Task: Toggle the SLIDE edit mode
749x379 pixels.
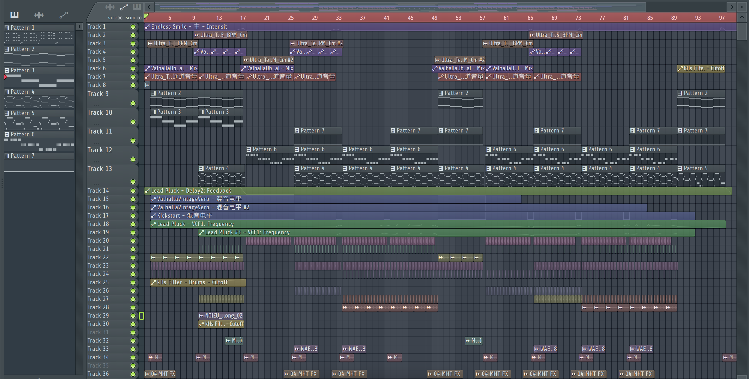Action: click(139, 18)
